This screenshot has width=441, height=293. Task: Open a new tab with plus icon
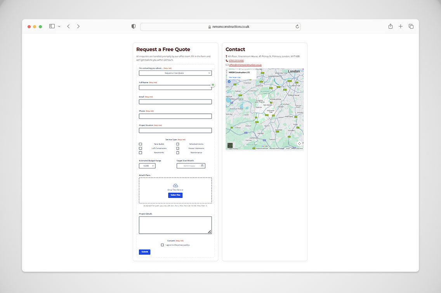pyautogui.click(x=401, y=26)
